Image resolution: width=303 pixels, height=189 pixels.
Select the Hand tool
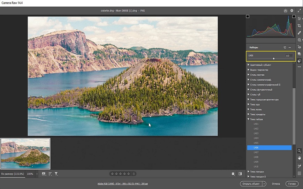299,158
